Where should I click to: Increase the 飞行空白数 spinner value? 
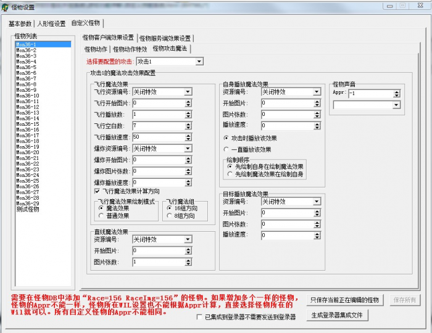click(188, 124)
